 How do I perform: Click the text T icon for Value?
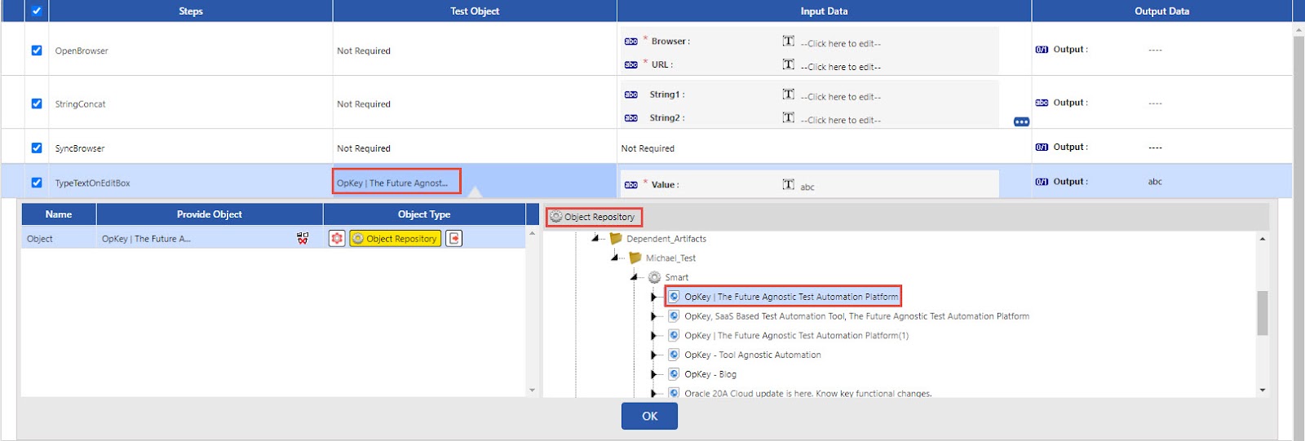coord(788,184)
